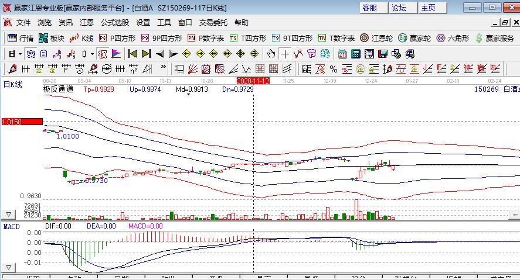Open the 板块 sector view

(52, 39)
